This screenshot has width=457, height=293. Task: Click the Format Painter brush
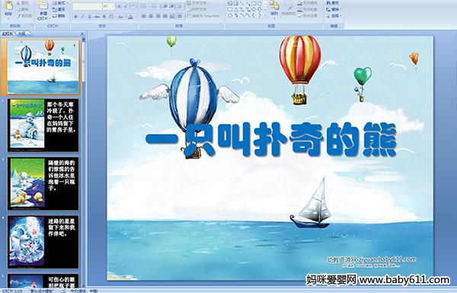[24, 16]
